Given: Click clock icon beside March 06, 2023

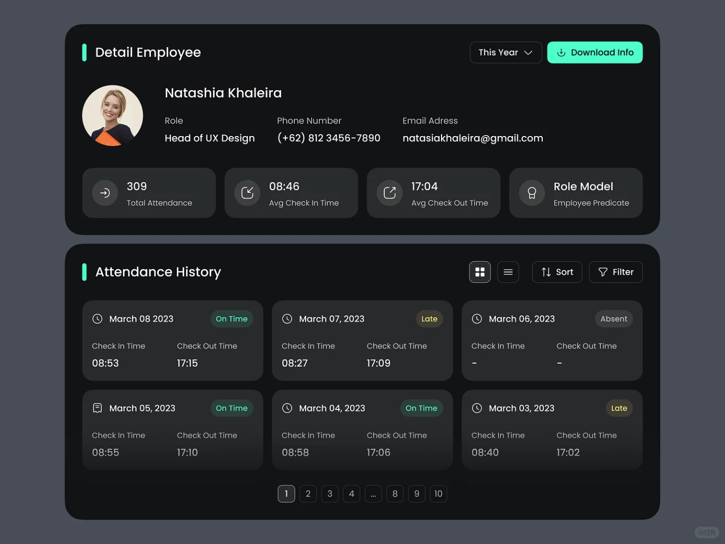Looking at the screenshot, I should click(477, 319).
